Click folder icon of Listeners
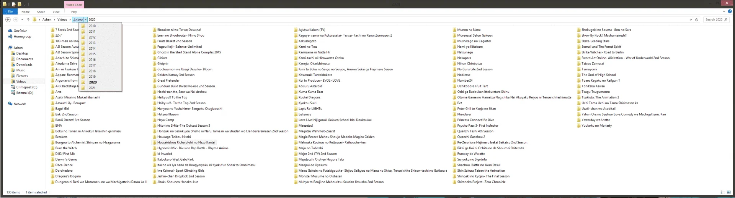 (x=296, y=114)
